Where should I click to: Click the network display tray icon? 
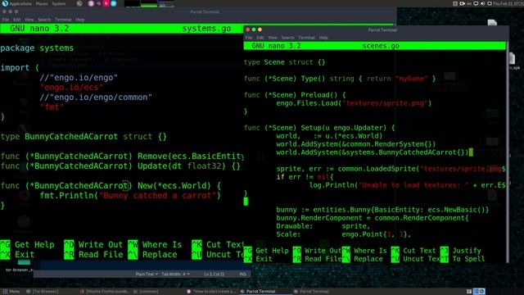476,3
